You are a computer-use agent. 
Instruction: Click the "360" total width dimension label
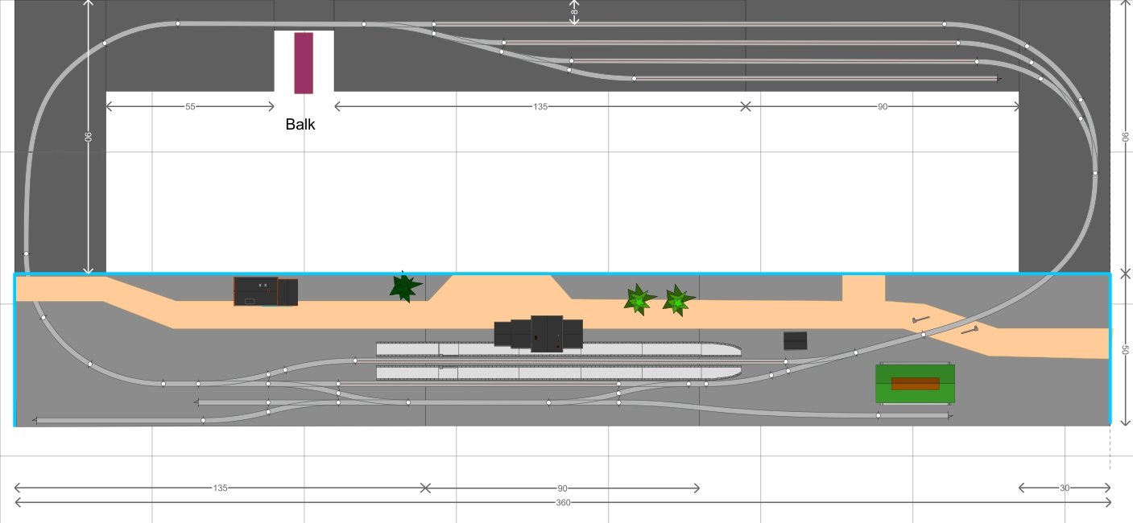pos(563,503)
